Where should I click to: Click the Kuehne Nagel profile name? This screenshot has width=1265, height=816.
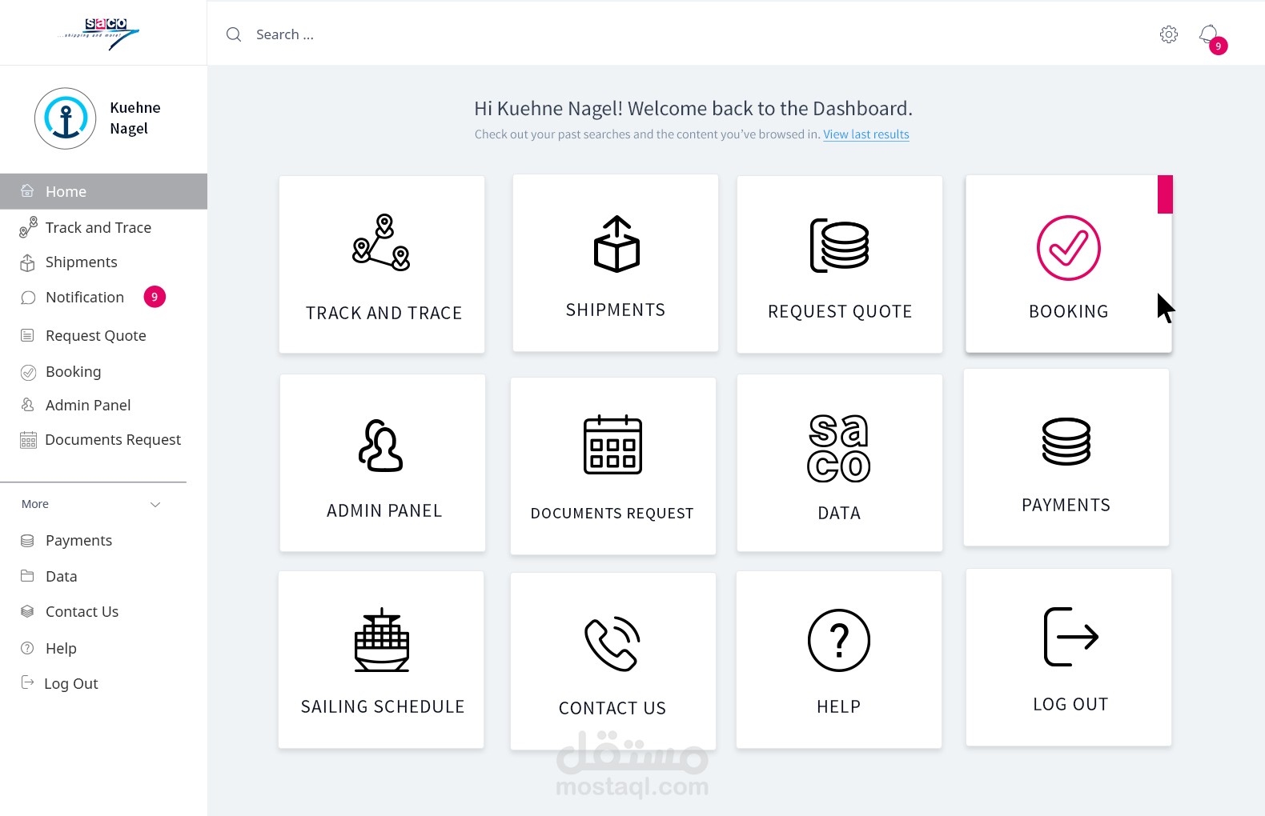coord(135,118)
